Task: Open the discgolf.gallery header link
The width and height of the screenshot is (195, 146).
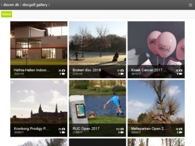Action: (x=35, y=5)
